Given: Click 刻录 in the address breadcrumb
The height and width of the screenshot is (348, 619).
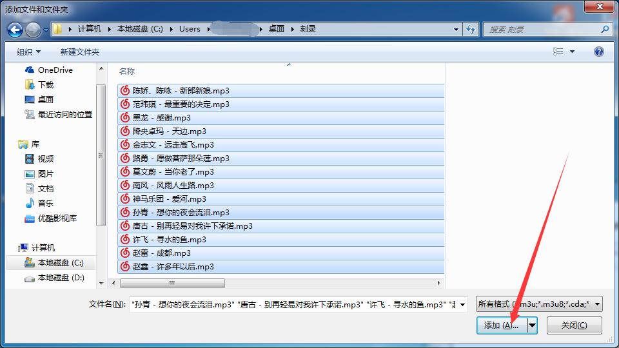Looking at the screenshot, I should (308, 29).
